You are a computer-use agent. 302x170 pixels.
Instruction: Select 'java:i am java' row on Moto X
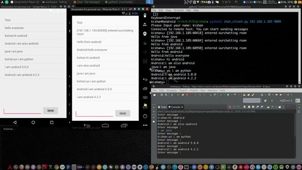[105, 74]
